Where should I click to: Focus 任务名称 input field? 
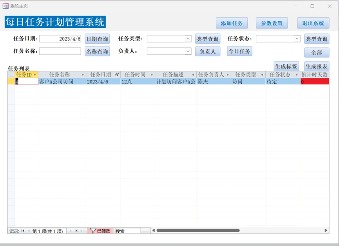tap(60, 51)
